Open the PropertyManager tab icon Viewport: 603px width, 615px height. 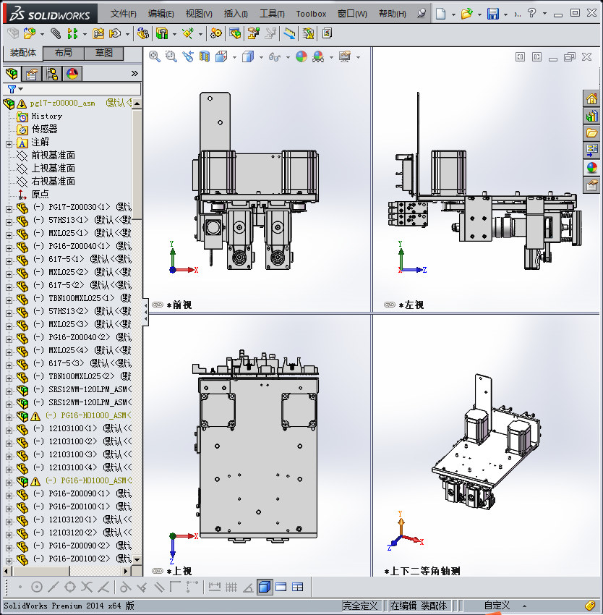pyautogui.click(x=32, y=73)
